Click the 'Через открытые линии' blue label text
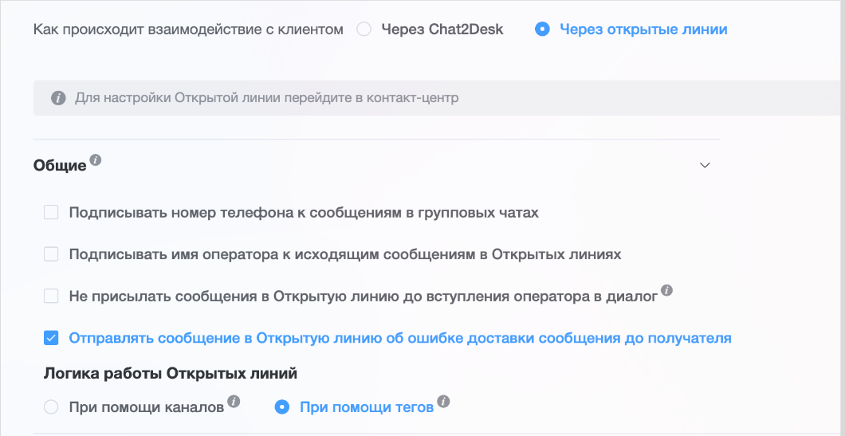845x436 pixels. pos(643,29)
